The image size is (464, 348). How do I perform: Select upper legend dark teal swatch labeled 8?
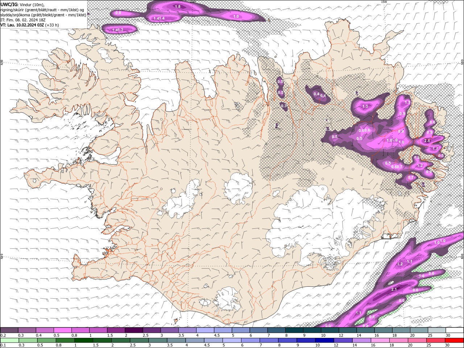pos(294,330)
